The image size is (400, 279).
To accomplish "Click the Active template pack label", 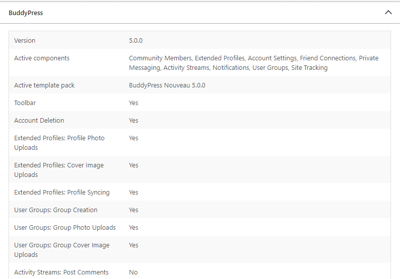I will coord(44,85).
